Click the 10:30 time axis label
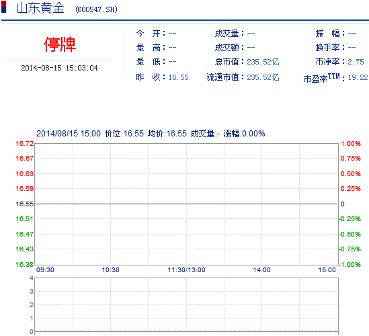369x336 pixels. (x=110, y=270)
